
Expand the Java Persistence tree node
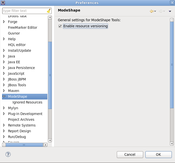coord(4,68)
